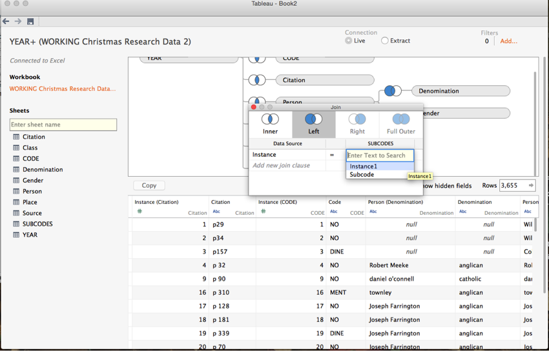549x351 pixels.
Task: Open WORKING Christmas Research Data workbook link
Action: [x=62, y=89]
